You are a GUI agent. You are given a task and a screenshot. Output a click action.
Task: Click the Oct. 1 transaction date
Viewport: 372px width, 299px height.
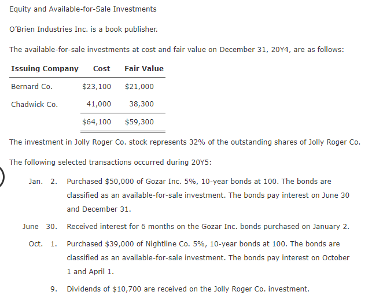tap(43, 243)
